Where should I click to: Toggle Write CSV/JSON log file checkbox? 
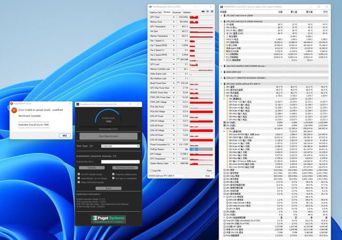coord(79,182)
